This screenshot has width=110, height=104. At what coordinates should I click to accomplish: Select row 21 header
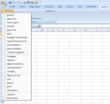(2, 102)
